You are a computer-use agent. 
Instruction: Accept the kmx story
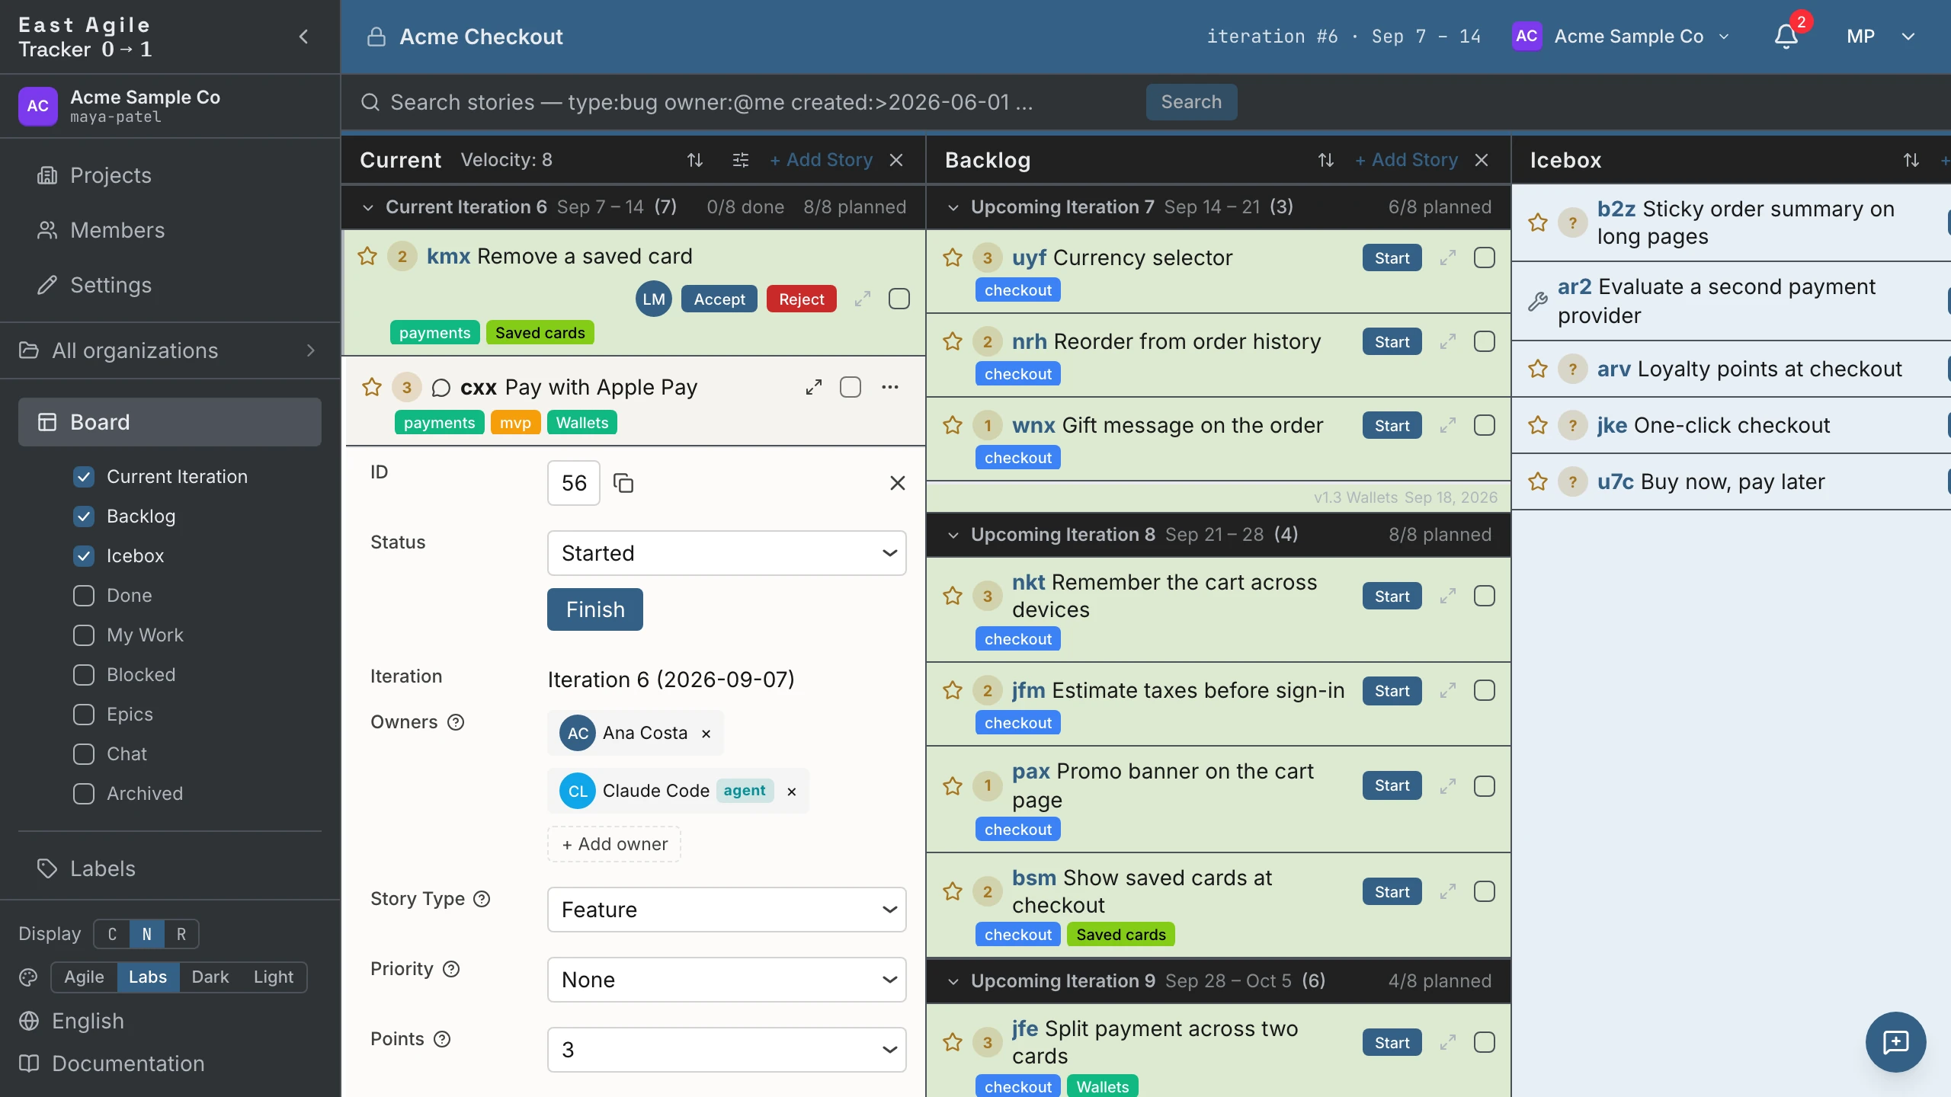point(719,299)
